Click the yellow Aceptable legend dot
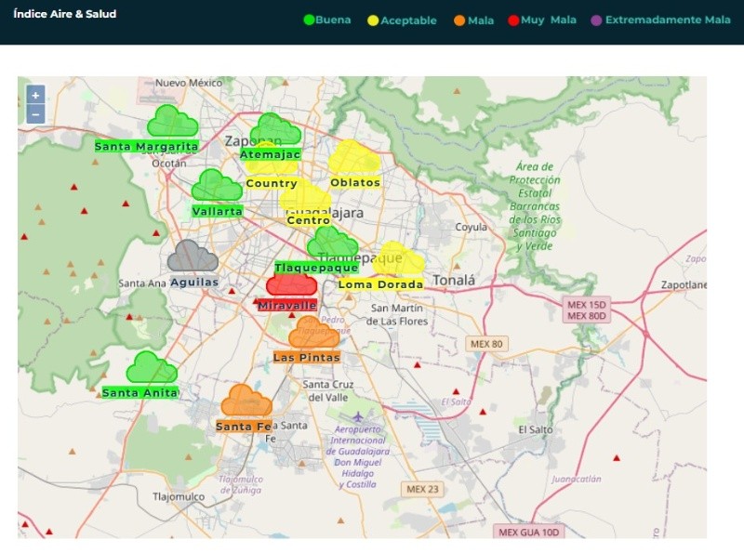 [x=374, y=20]
